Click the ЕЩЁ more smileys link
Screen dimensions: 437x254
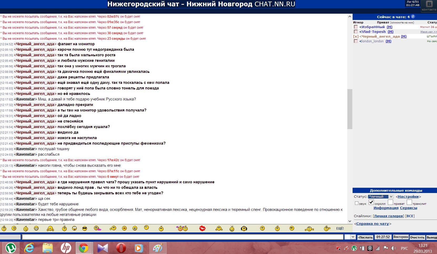[340, 228]
